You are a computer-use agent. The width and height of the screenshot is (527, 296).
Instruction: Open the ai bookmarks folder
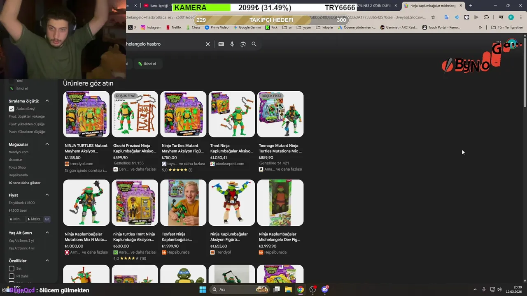coord(287,28)
